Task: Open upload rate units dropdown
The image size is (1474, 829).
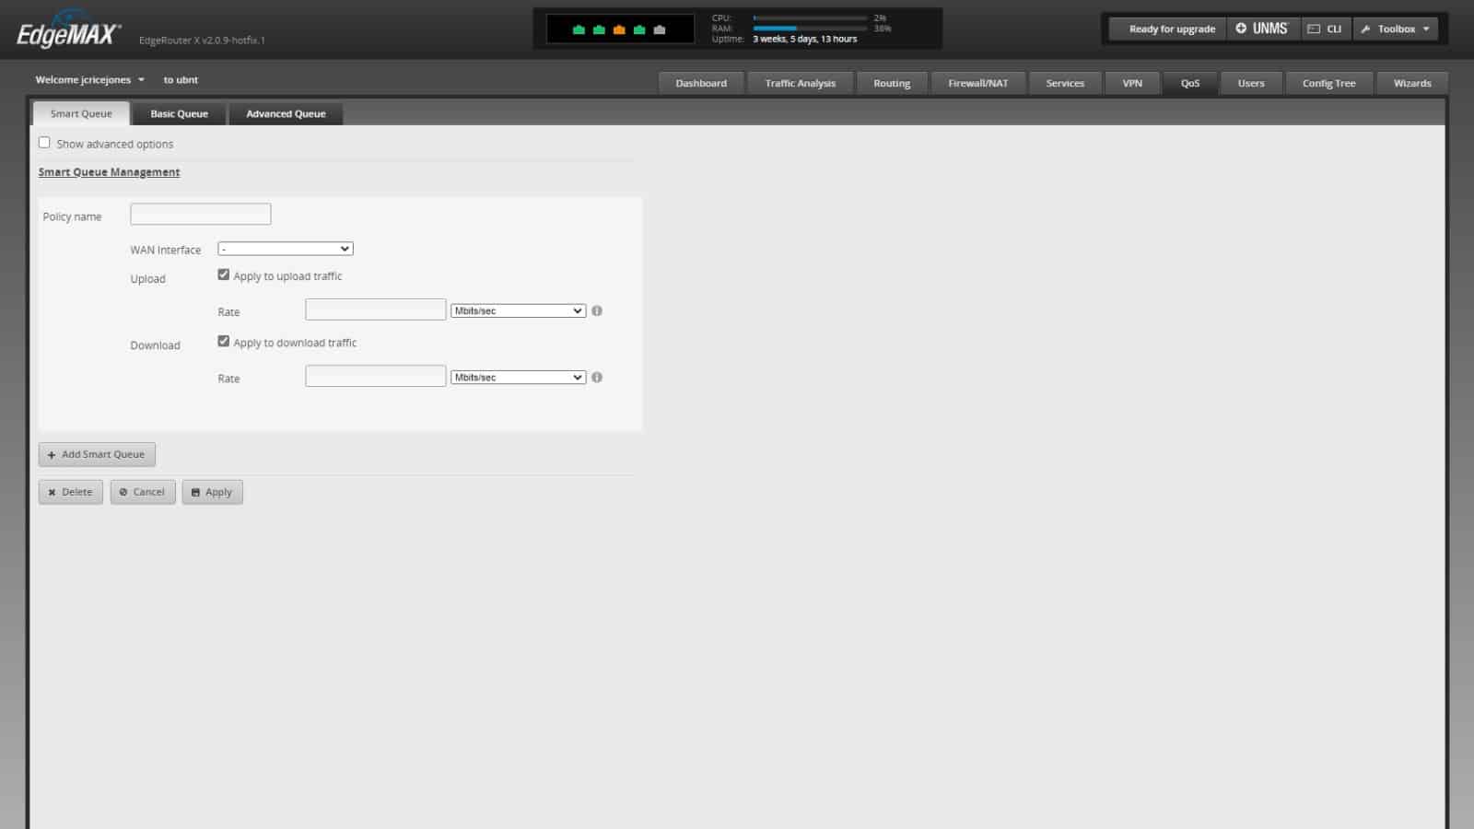Action: tap(519, 311)
